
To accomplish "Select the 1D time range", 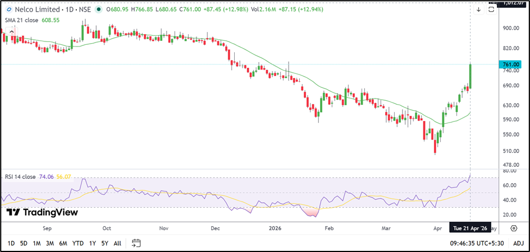I will coord(11,243).
